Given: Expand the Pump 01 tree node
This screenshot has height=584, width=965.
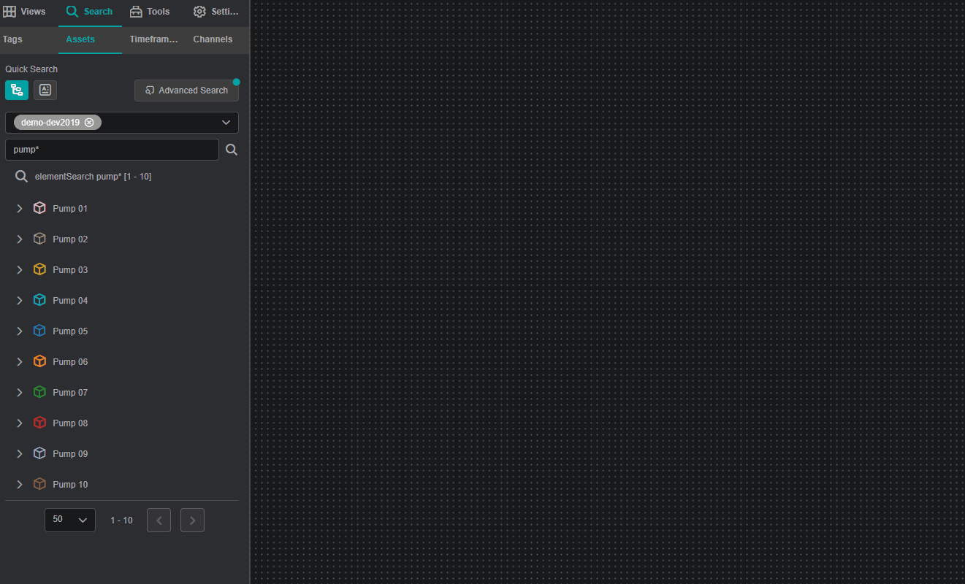Looking at the screenshot, I should coord(20,209).
